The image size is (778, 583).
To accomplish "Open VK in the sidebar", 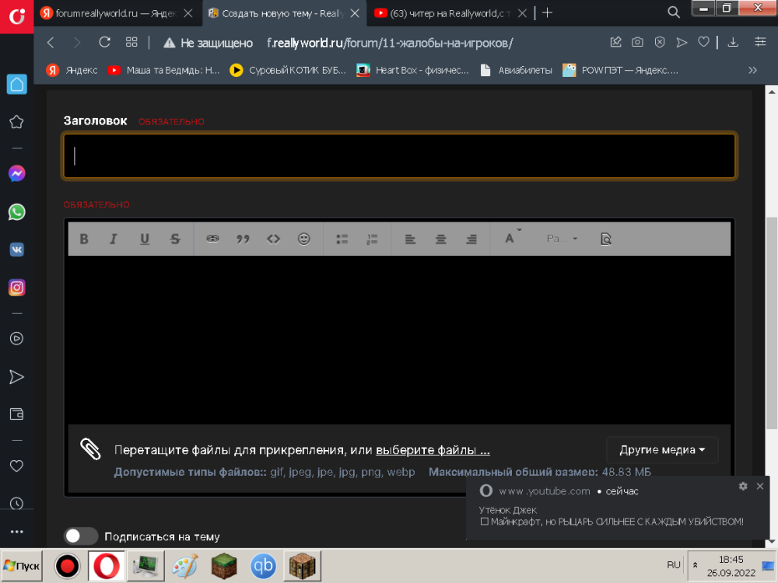I will [17, 250].
